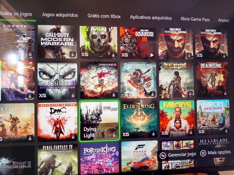The height and width of the screenshot is (175, 234).
Task: Click download icon on Dying Light tile
Action: coord(114,135)
